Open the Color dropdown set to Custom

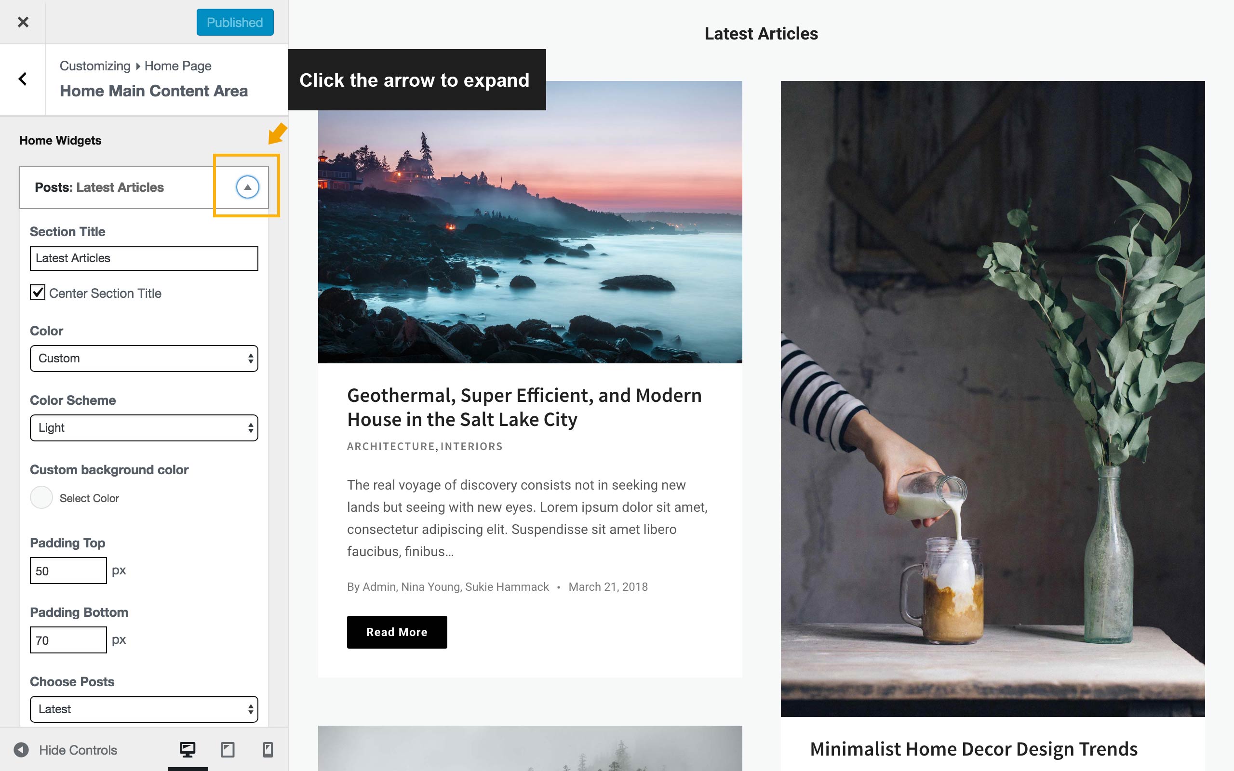tap(144, 359)
